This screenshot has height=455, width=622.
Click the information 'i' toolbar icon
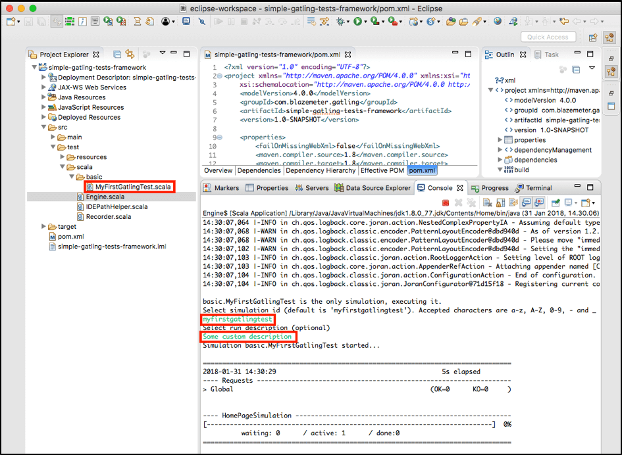pyautogui.click(x=82, y=22)
